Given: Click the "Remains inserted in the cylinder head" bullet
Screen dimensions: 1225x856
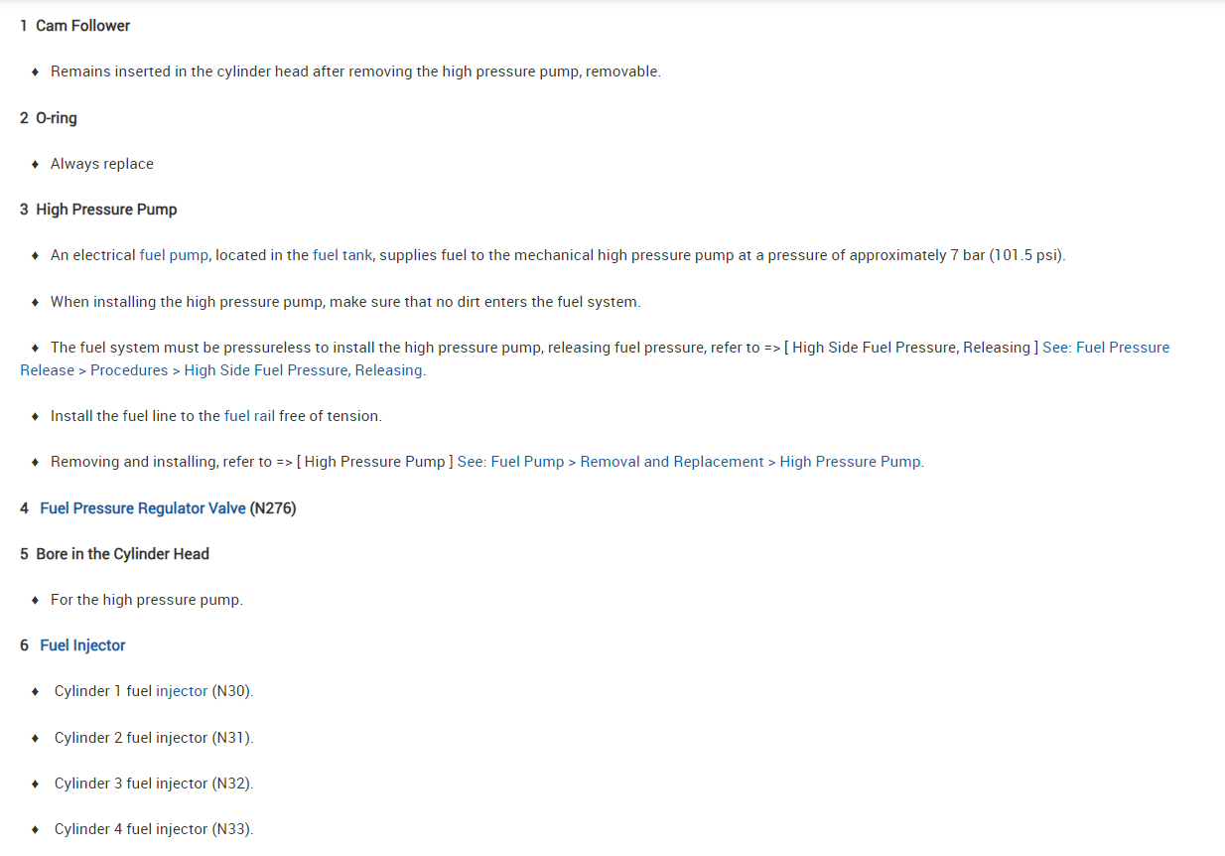Looking at the screenshot, I should [355, 71].
